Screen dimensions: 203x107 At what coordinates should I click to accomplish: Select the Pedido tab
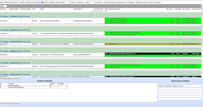(3, 6)
